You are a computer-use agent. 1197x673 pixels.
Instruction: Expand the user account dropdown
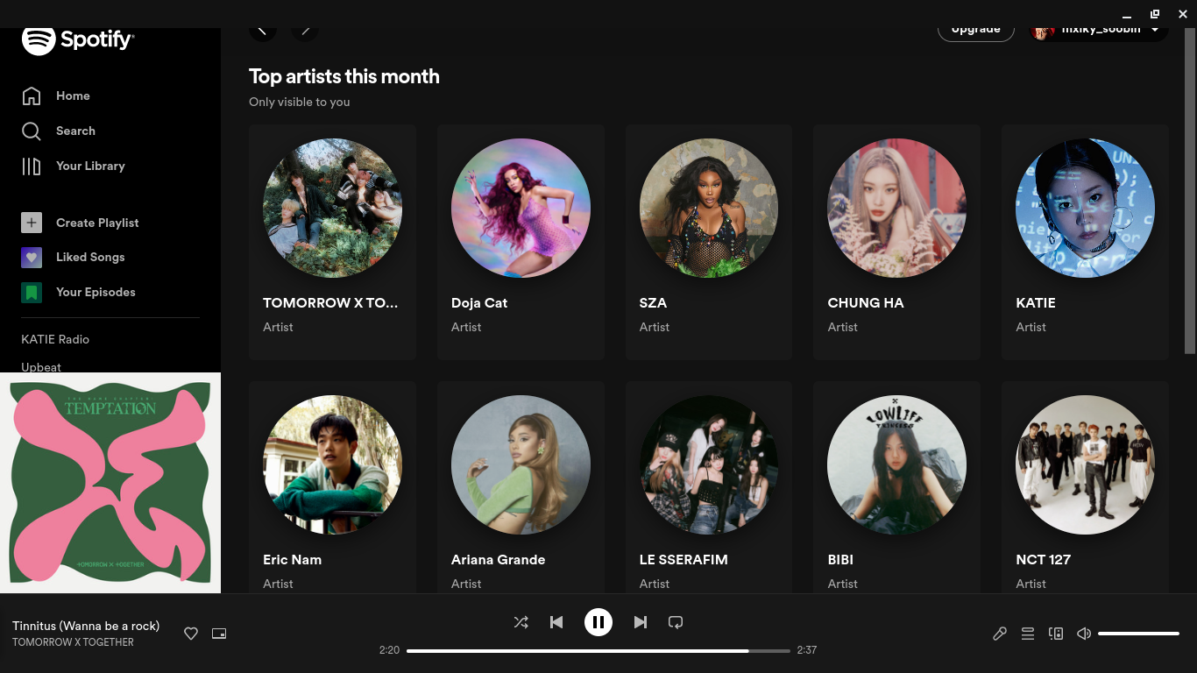(x=1155, y=31)
